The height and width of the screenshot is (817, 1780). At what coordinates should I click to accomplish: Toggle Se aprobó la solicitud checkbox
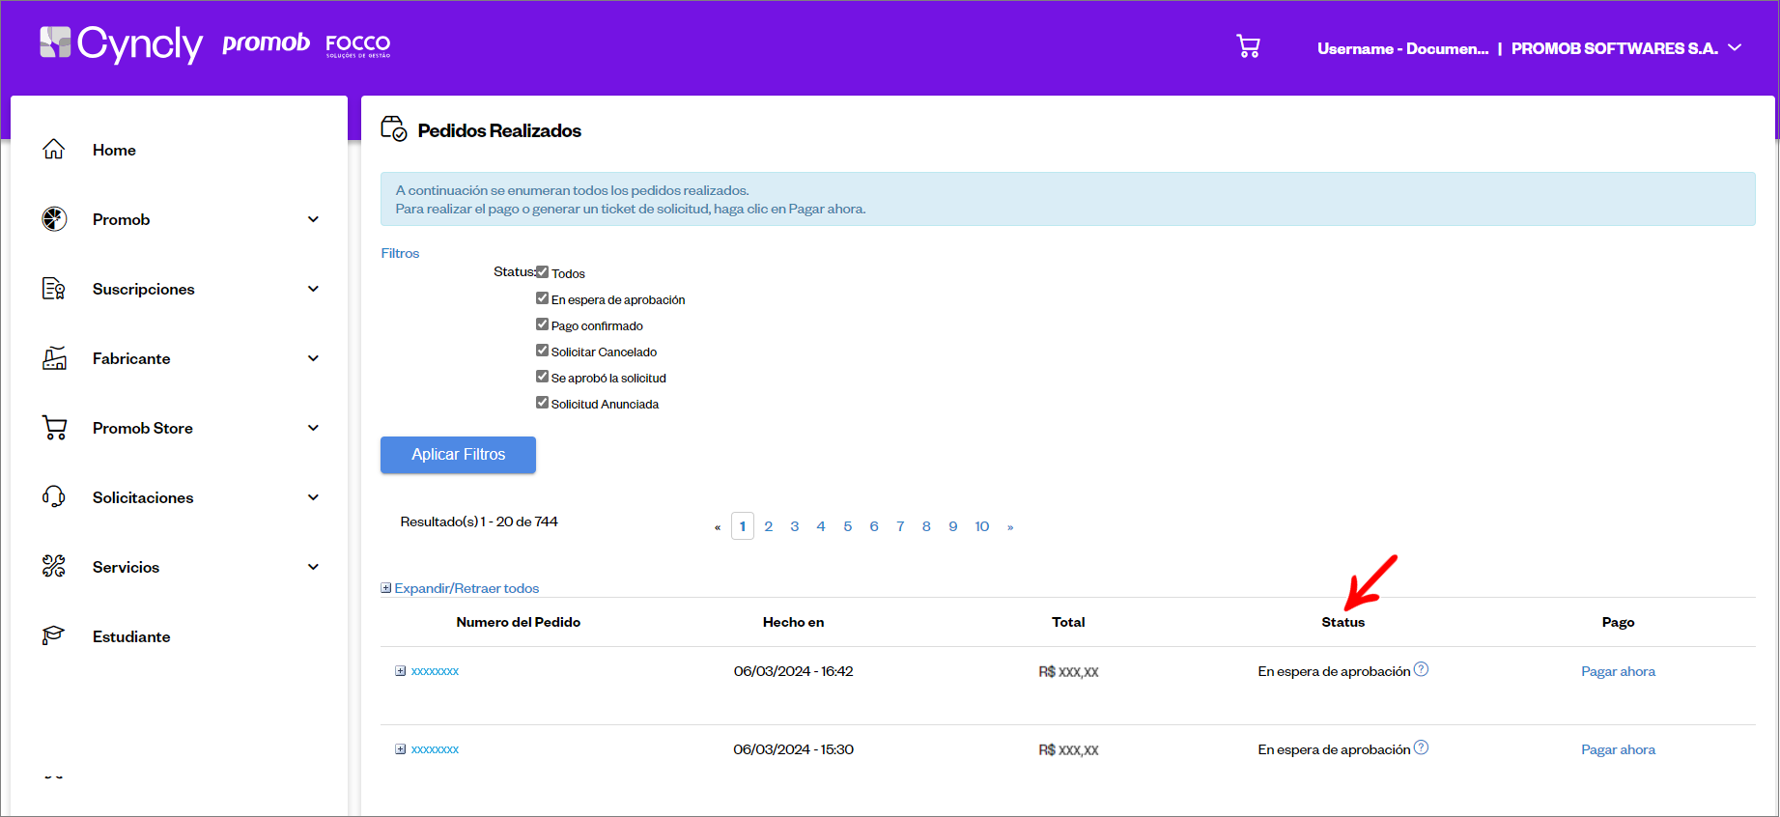542,377
